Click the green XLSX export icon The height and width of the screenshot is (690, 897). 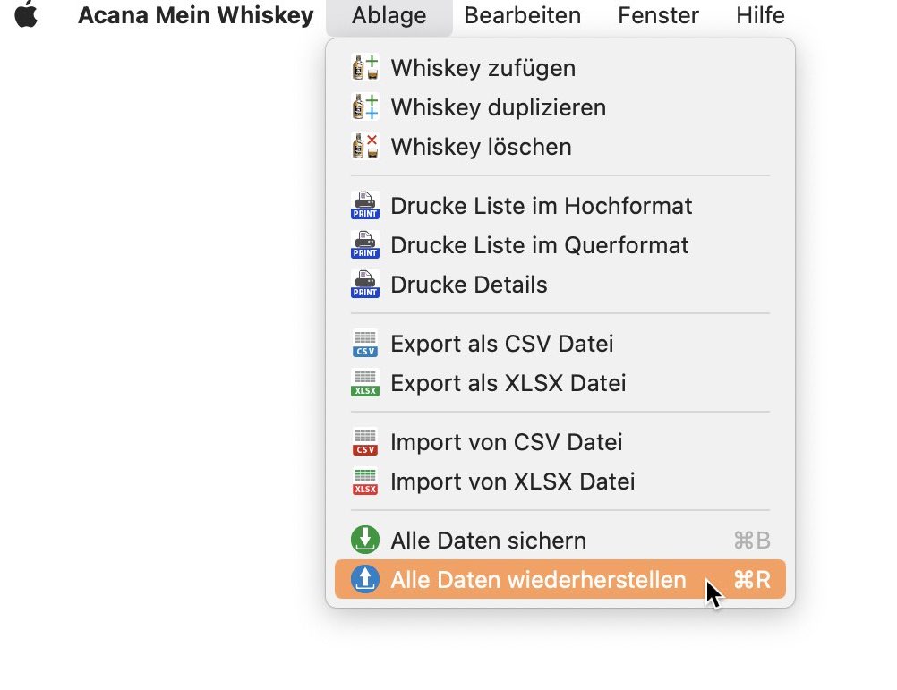pos(365,383)
